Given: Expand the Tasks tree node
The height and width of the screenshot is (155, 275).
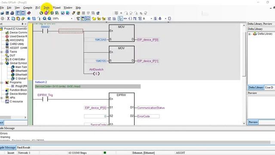Looking at the screenshot, I should tap(2, 52).
